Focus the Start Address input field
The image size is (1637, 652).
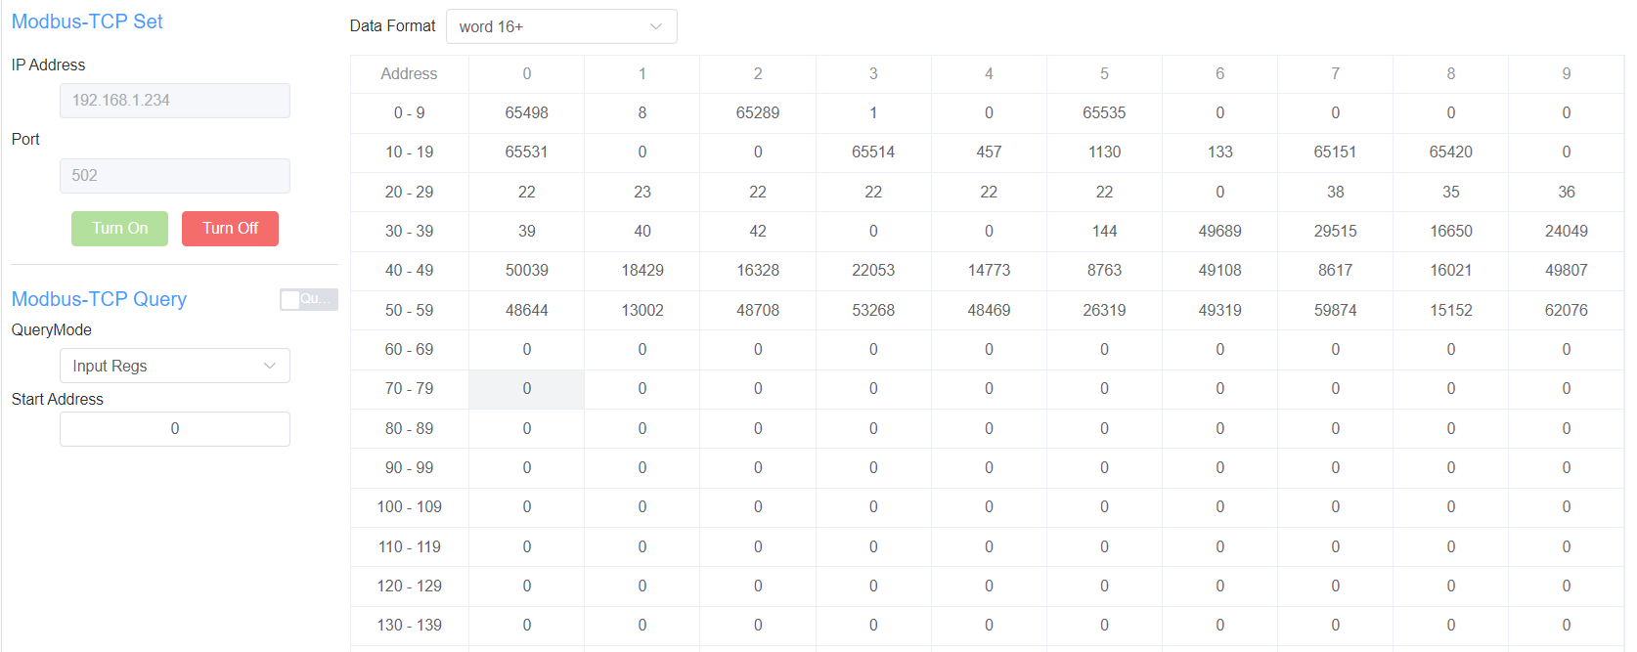tap(174, 429)
